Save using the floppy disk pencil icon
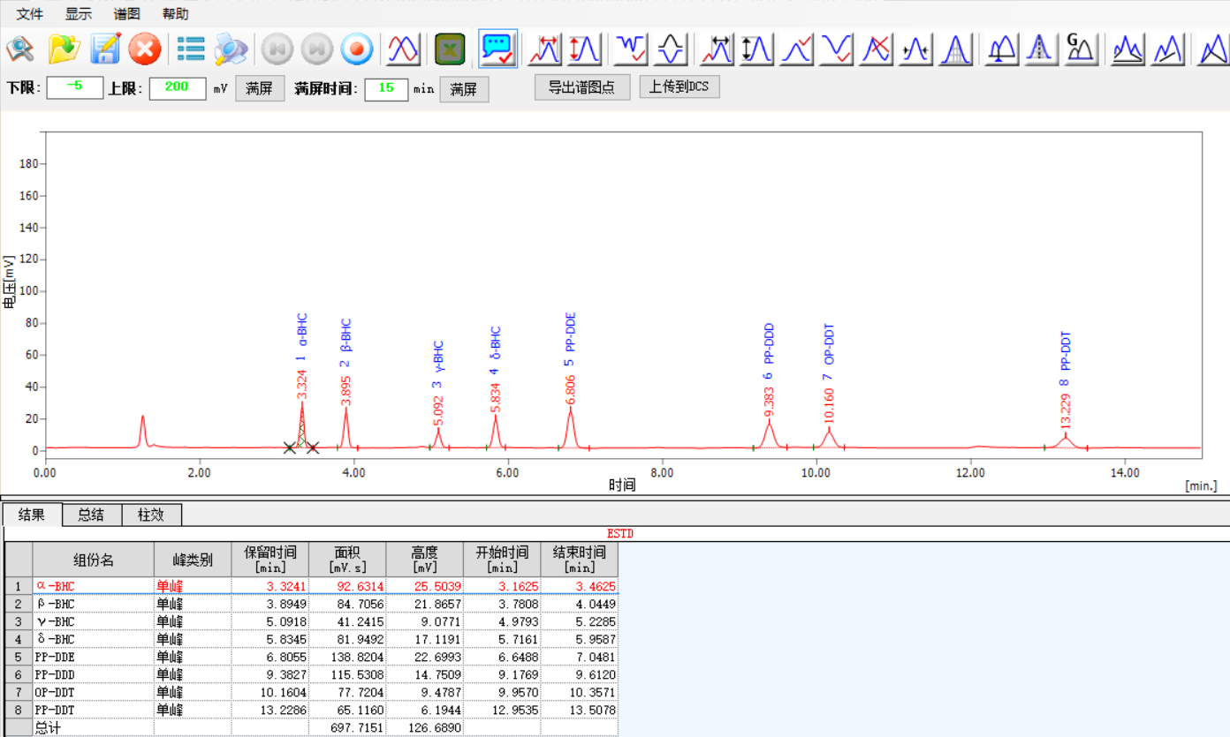 click(105, 49)
